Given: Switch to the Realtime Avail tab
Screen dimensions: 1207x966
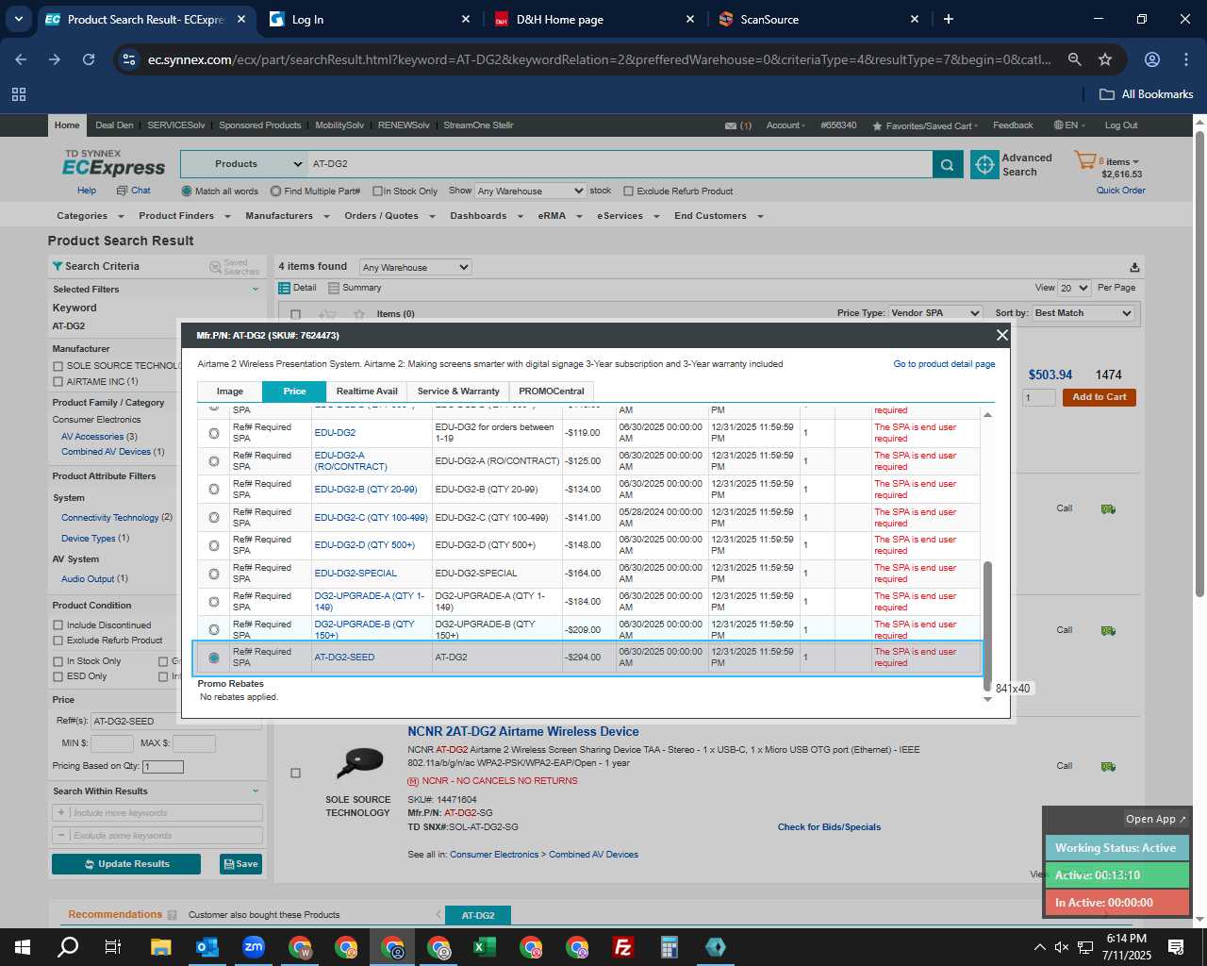Looking at the screenshot, I should 367,391.
